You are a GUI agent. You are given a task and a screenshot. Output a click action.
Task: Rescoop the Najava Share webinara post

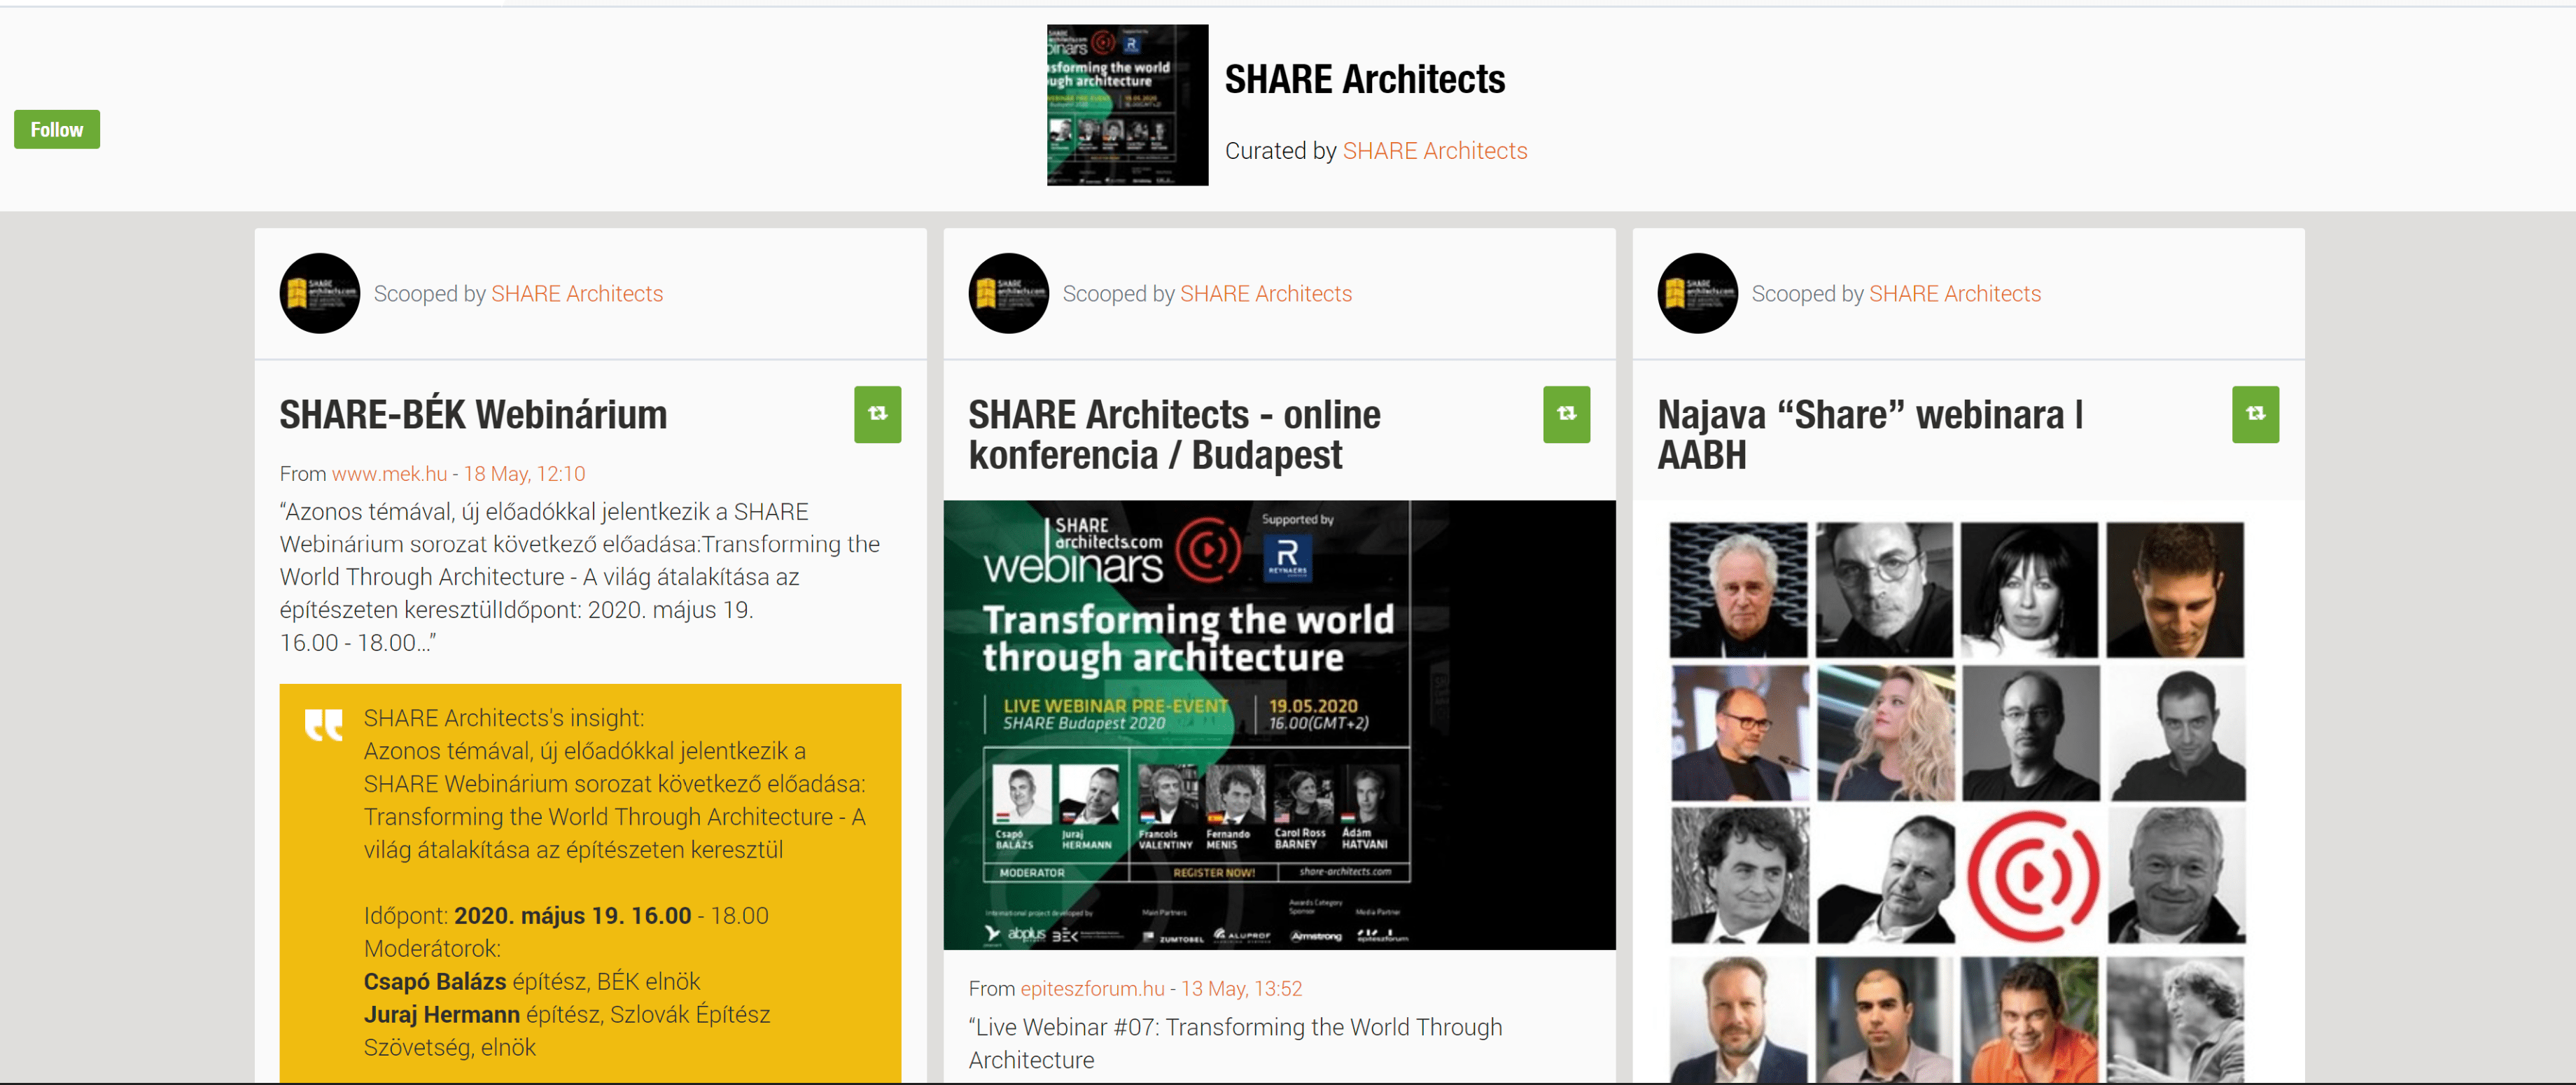click(2255, 414)
